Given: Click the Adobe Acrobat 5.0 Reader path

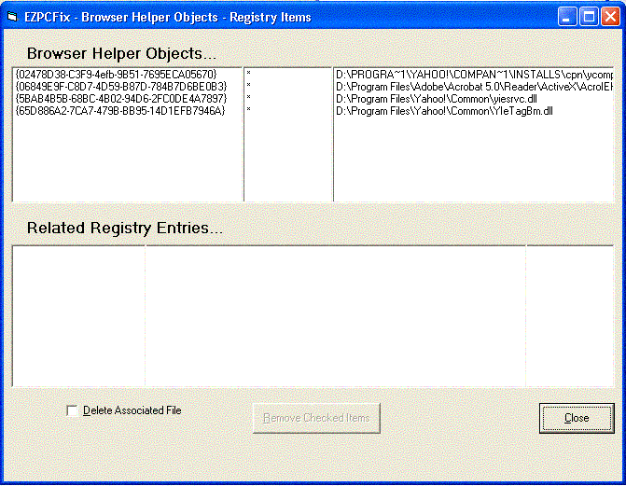Looking at the screenshot, I should [474, 87].
